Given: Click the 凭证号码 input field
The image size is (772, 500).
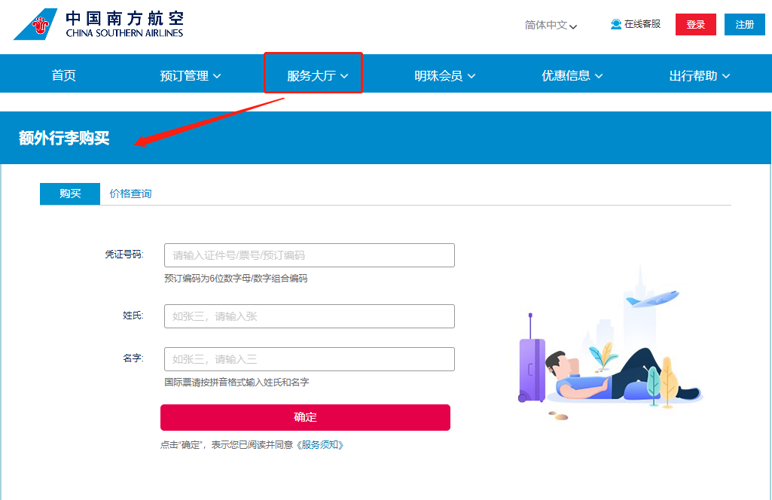Looking at the screenshot, I should click(x=309, y=255).
